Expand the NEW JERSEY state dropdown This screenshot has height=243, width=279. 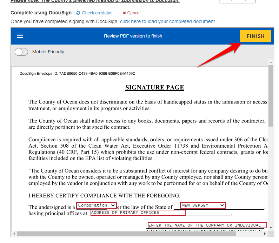coord(203,205)
